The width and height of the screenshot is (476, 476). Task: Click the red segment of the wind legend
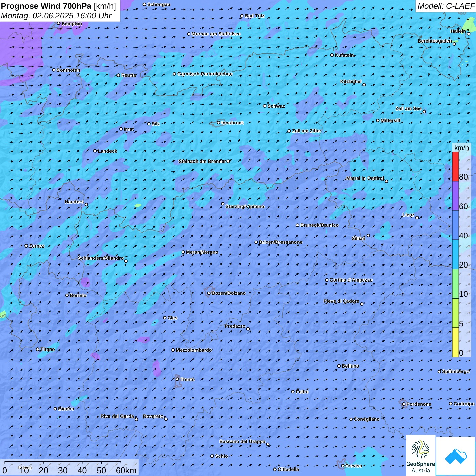tap(455, 166)
